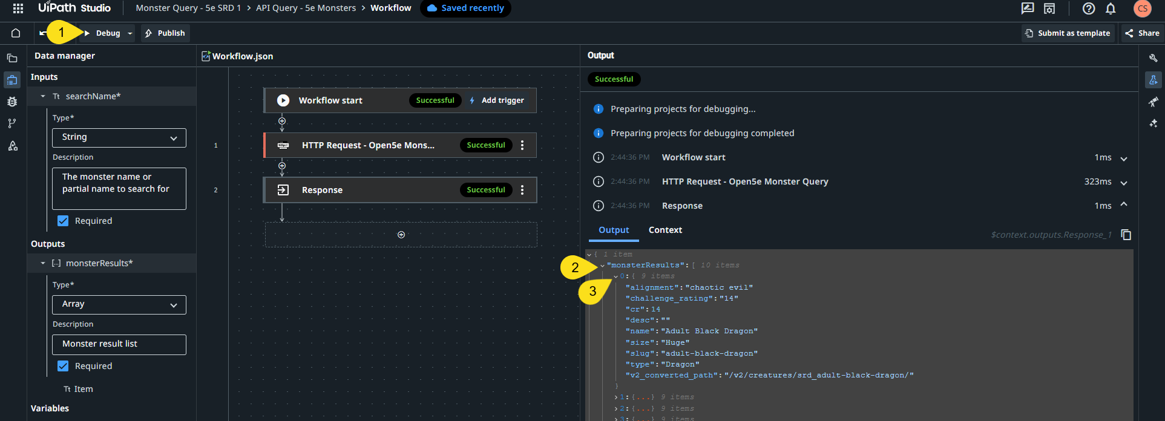Open the Data manager sidebar icon
This screenshot has height=421, width=1165.
point(12,80)
